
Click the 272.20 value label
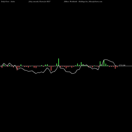(122, 65)
